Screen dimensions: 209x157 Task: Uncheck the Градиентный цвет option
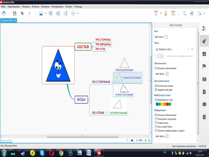pos(156,90)
